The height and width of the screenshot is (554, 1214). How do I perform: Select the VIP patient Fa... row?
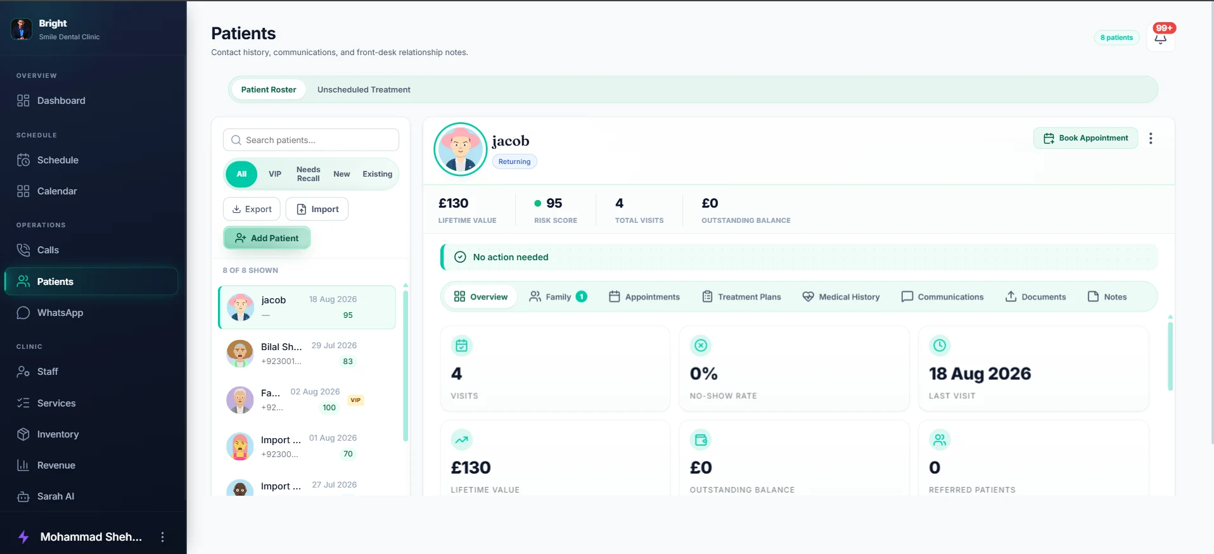coord(307,400)
